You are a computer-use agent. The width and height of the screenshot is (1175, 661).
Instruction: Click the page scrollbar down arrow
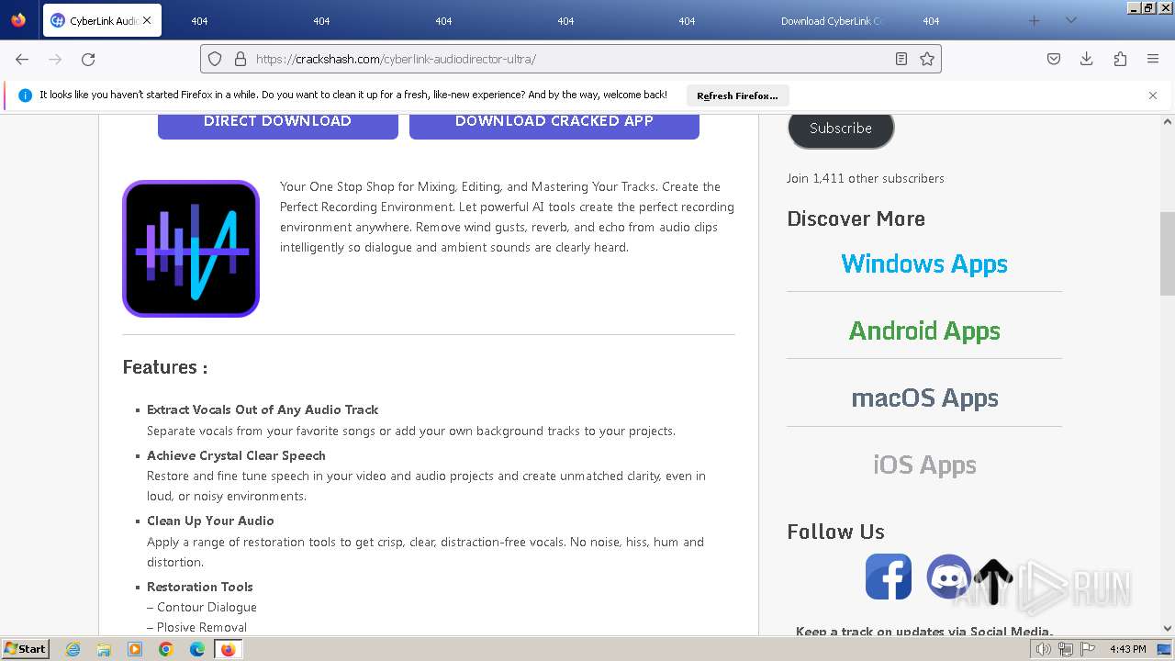click(1168, 629)
